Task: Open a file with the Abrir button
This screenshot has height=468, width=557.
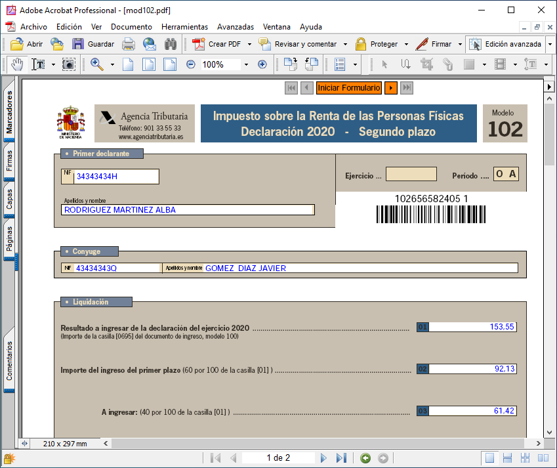Action: (27, 44)
